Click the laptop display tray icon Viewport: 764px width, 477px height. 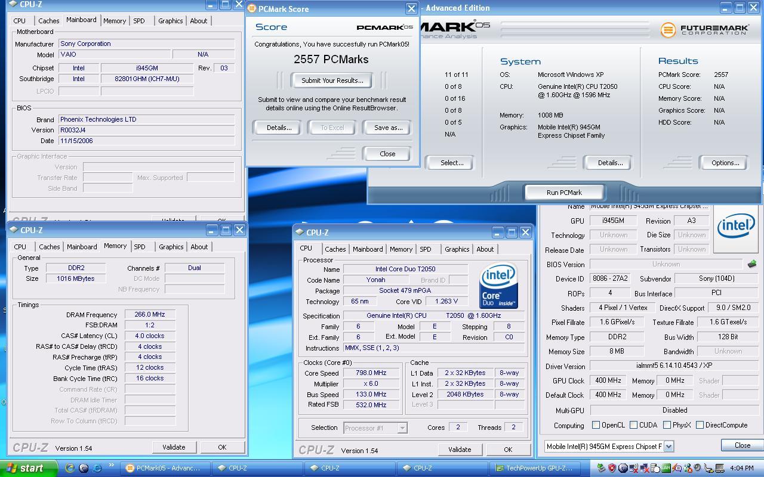tap(720, 468)
